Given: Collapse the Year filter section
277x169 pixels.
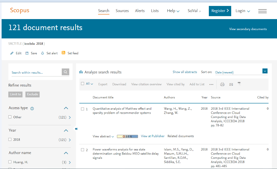Looking at the screenshot, I should 66,131.
